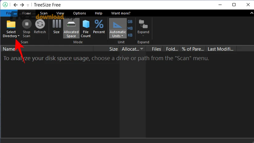This screenshot has height=143, width=254.
Task: Sort by the Files column header
Action: (155, 49)
